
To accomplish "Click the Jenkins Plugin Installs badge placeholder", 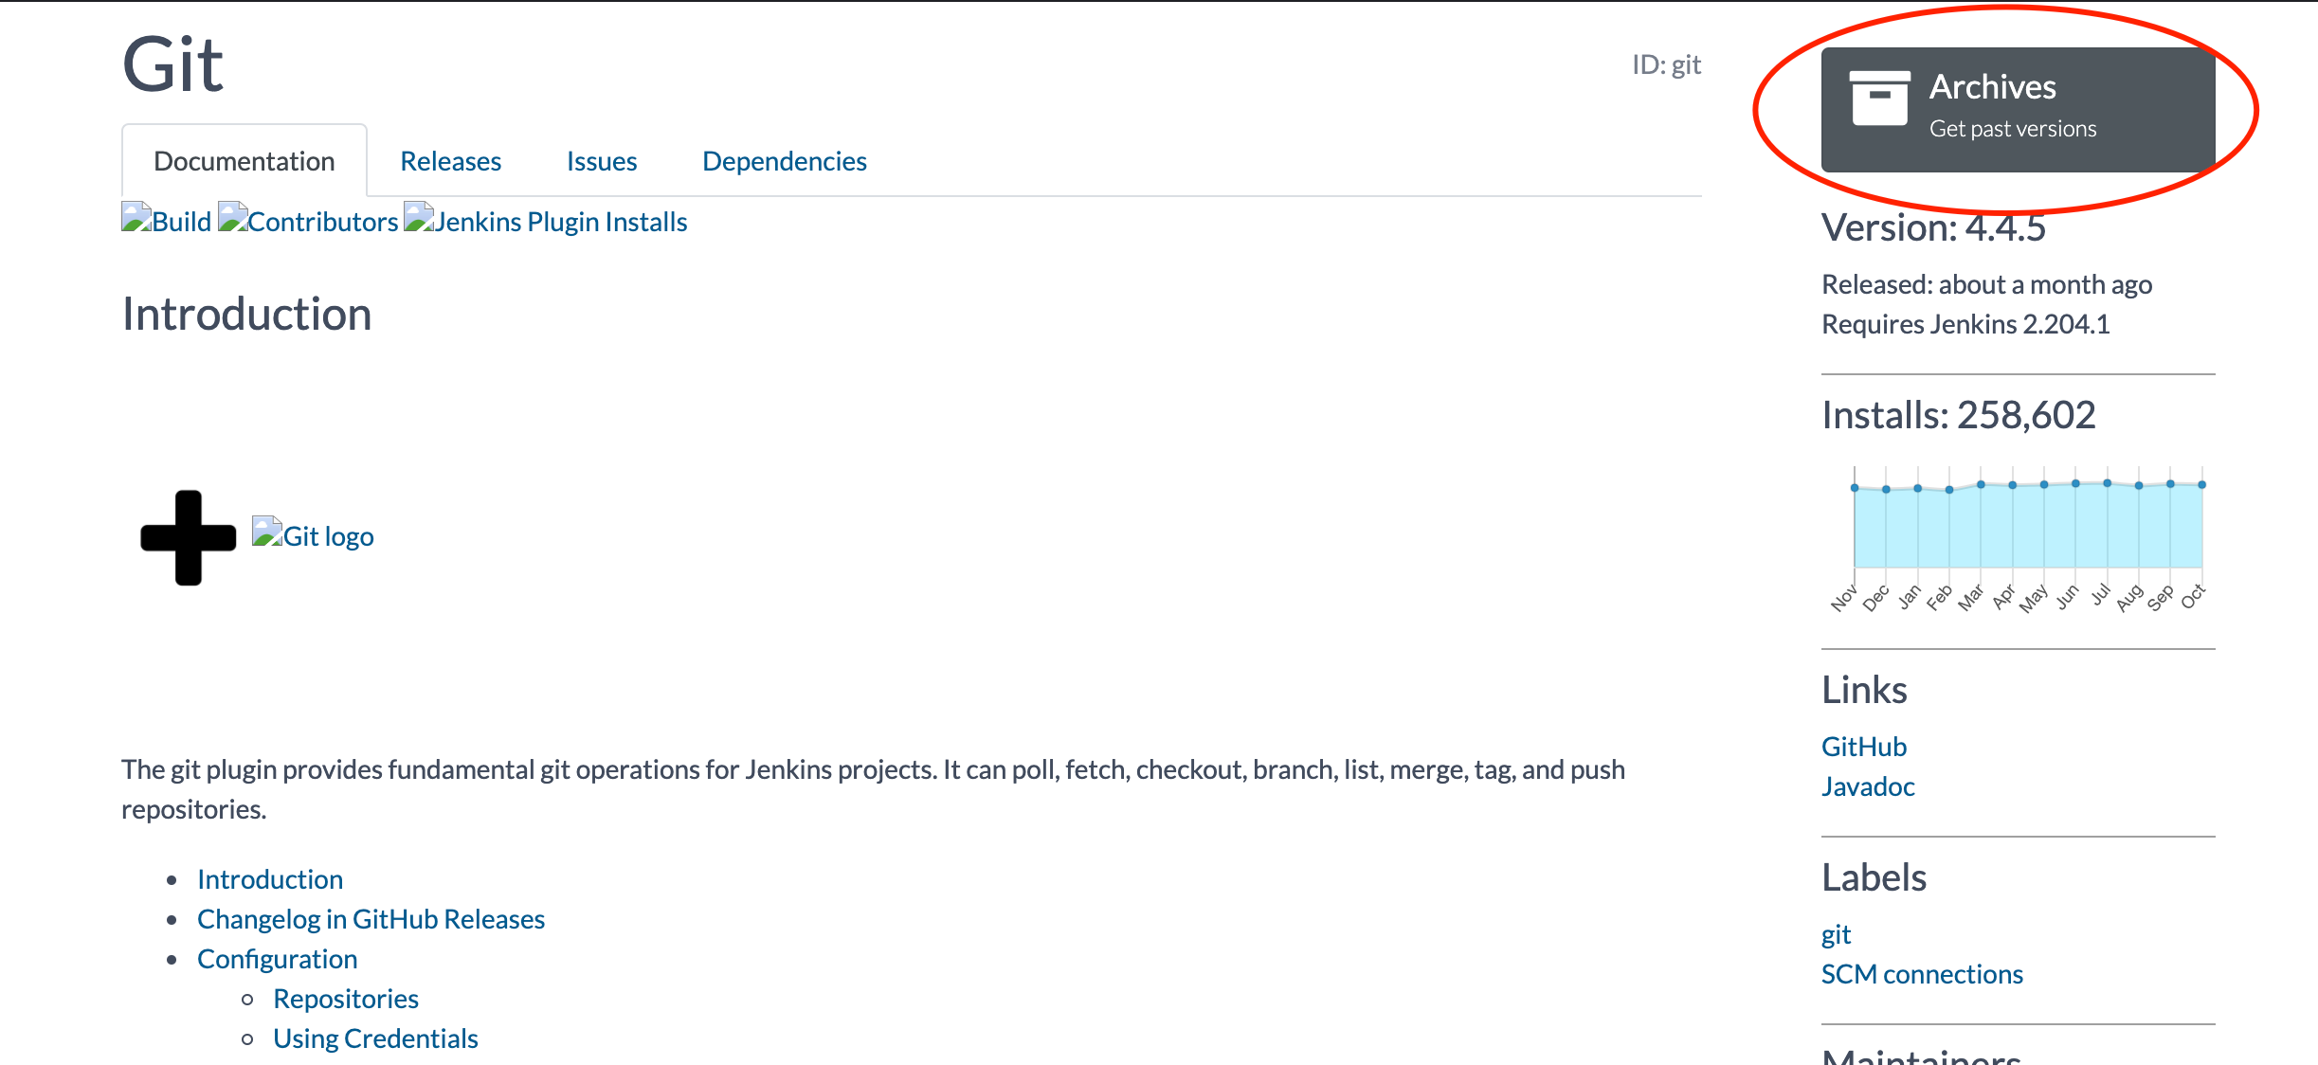I will point(546,220).
